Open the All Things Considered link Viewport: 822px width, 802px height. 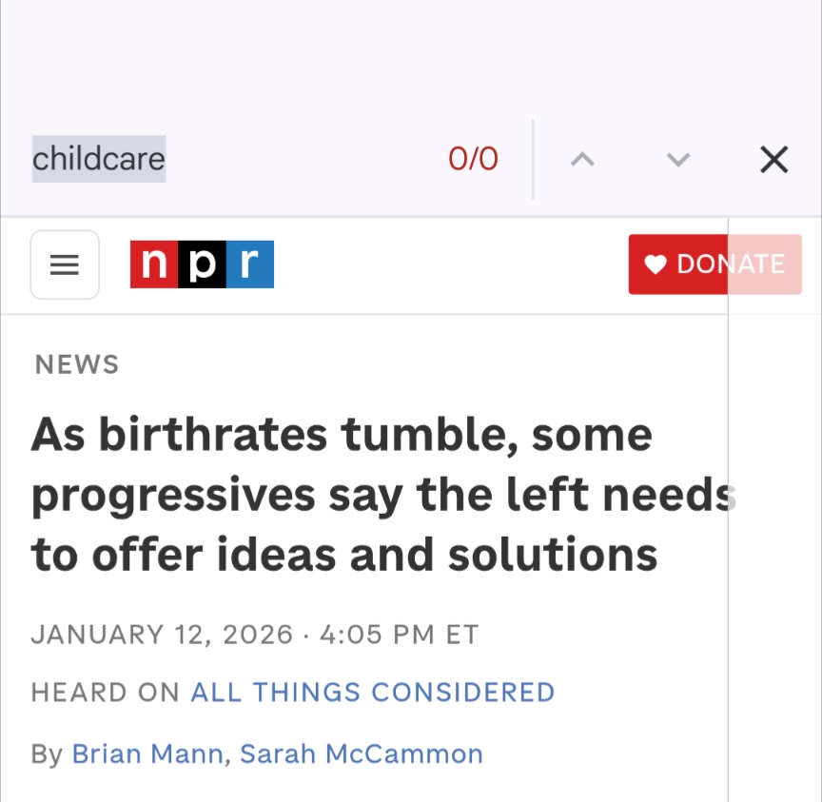tap(373, 692)
